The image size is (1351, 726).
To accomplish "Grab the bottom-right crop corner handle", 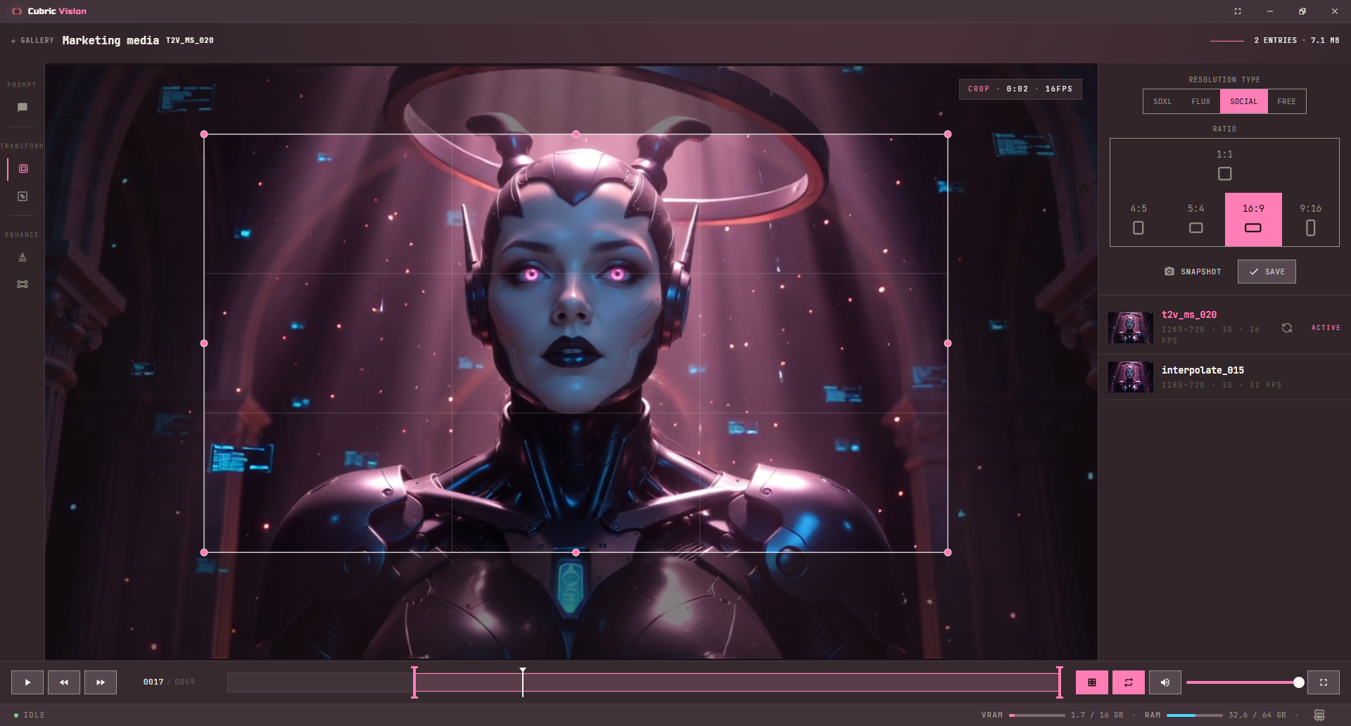I will [948, 552].
